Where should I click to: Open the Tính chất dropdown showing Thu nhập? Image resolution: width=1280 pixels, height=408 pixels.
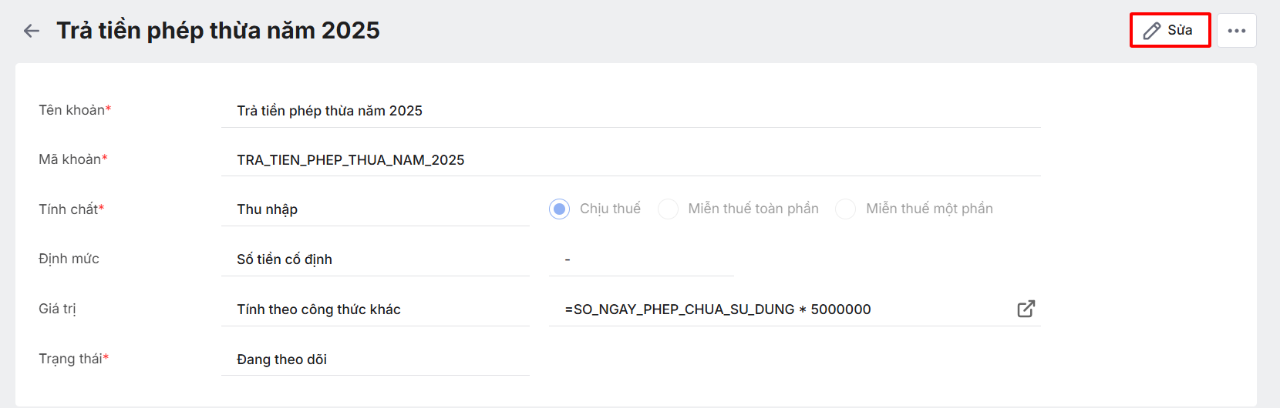(375, 209)
